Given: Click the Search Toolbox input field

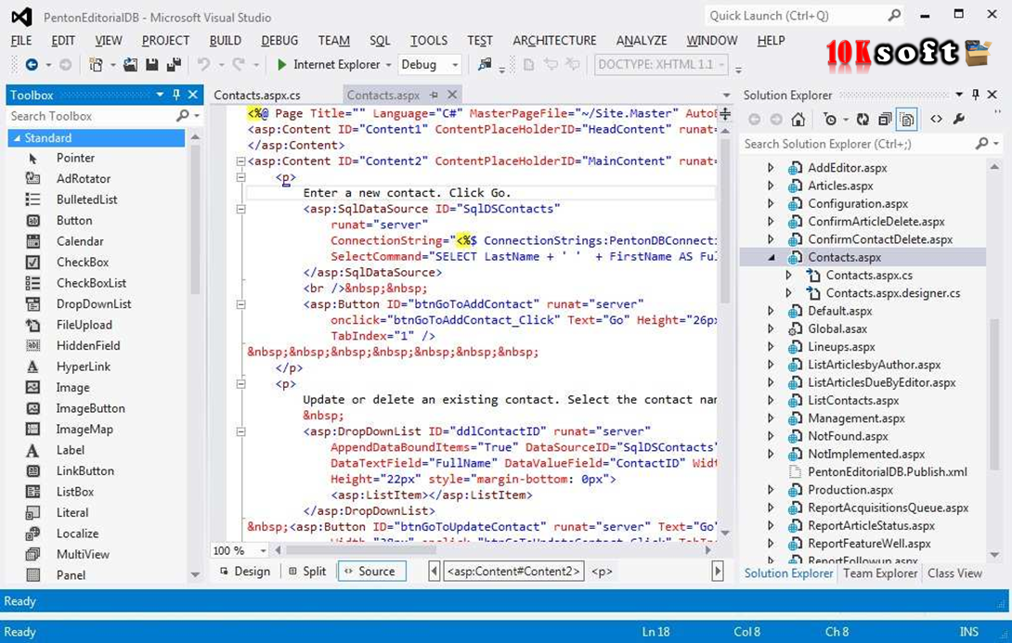Looking at the screenshot, I should click(90, 116).
